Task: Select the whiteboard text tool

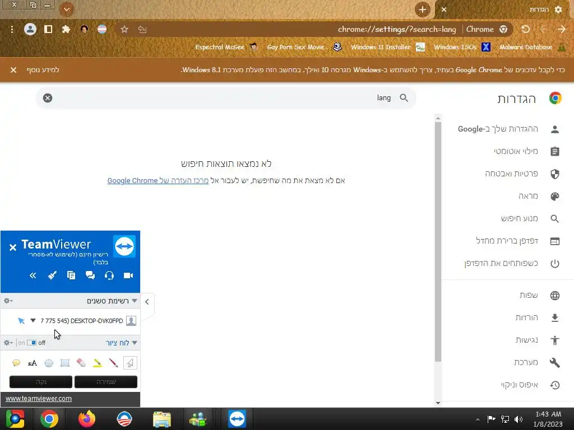Action: point(33,363)
